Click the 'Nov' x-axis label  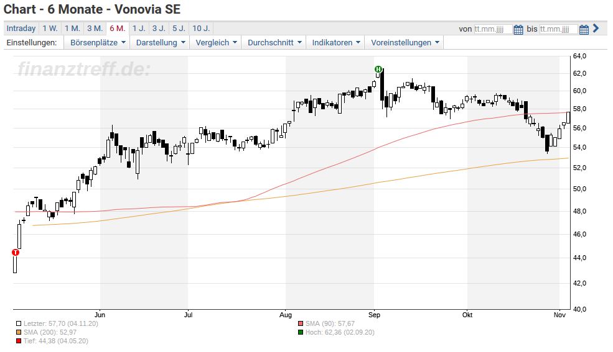[560, 315]
